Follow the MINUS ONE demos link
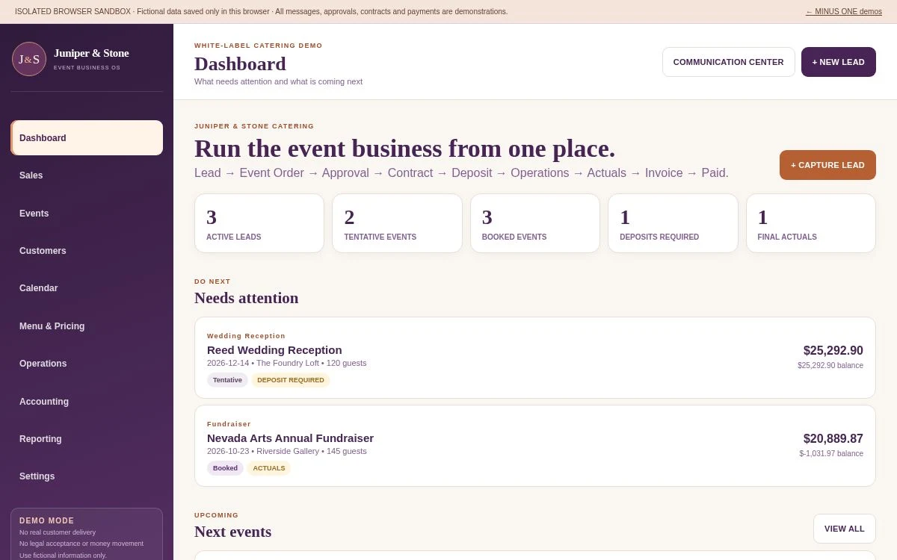The image size is (897, 560). point(843,11)
